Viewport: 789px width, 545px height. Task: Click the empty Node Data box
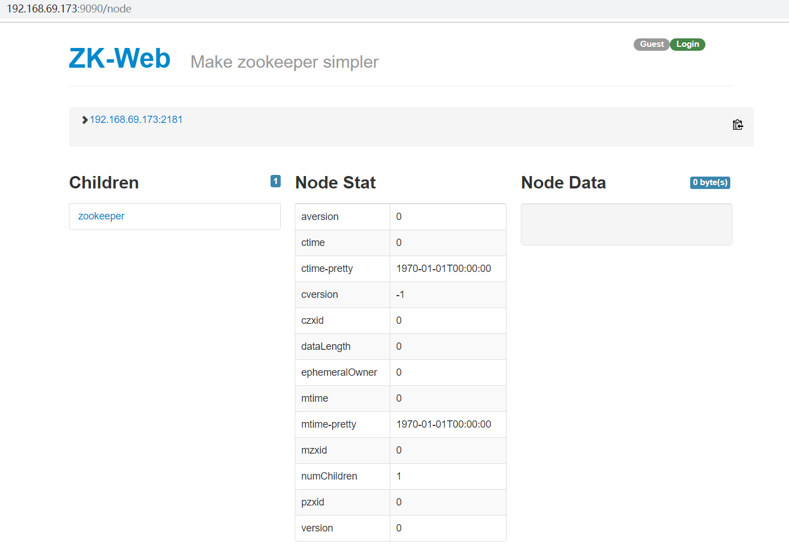626,224
